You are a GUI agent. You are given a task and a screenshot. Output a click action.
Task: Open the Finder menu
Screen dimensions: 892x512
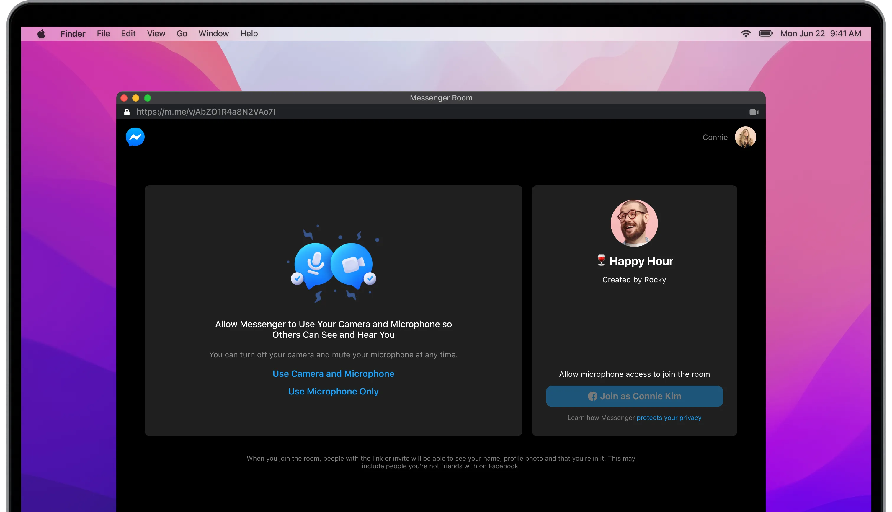(x=73, y=34)
